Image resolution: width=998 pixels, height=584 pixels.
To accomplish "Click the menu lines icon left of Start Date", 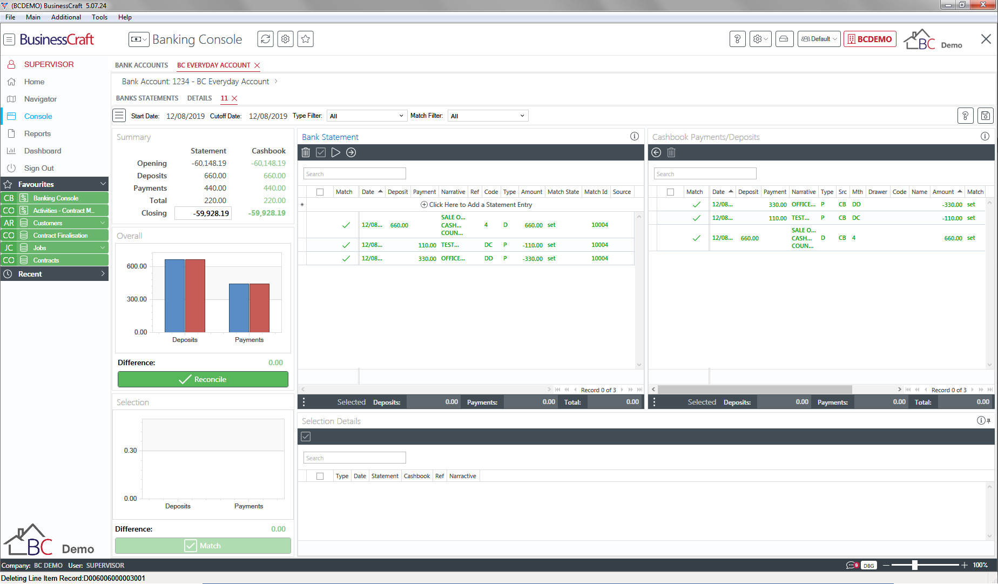I will pos(119,116).
